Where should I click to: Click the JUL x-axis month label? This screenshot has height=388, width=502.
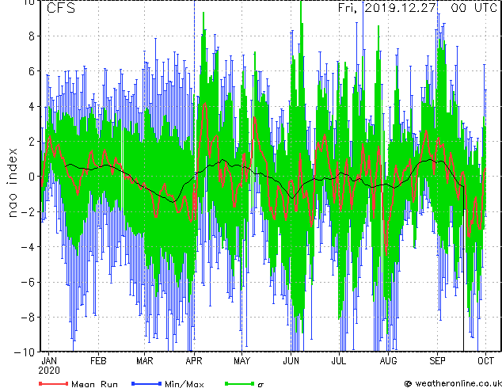[339, 361]
